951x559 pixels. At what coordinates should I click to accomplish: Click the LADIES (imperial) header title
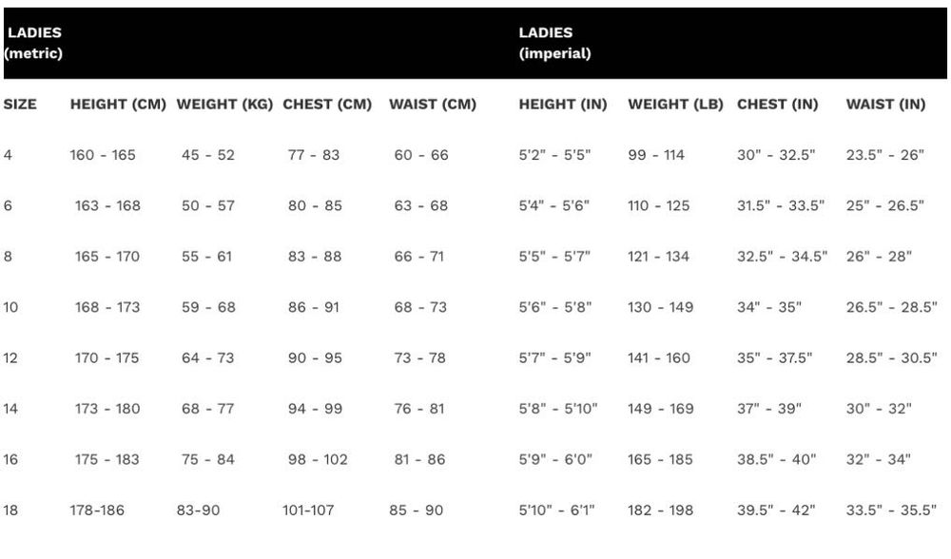554,43
